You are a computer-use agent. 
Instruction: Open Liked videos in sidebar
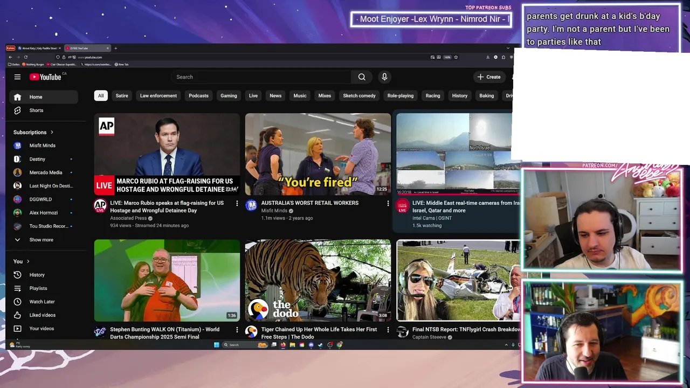click(x=44, y=315)
